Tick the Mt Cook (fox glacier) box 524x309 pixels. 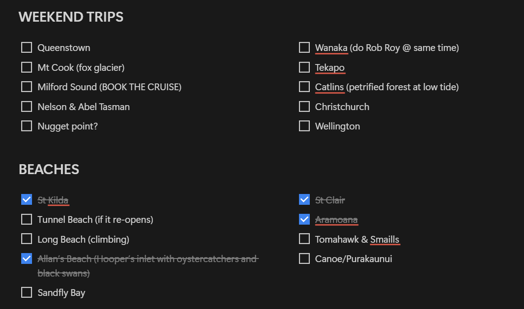pos(27,67)
